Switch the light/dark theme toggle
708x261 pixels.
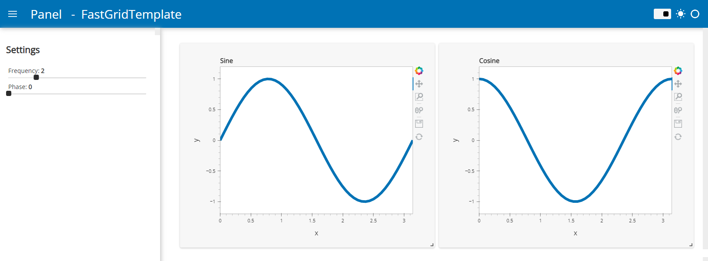click(662, 14)
